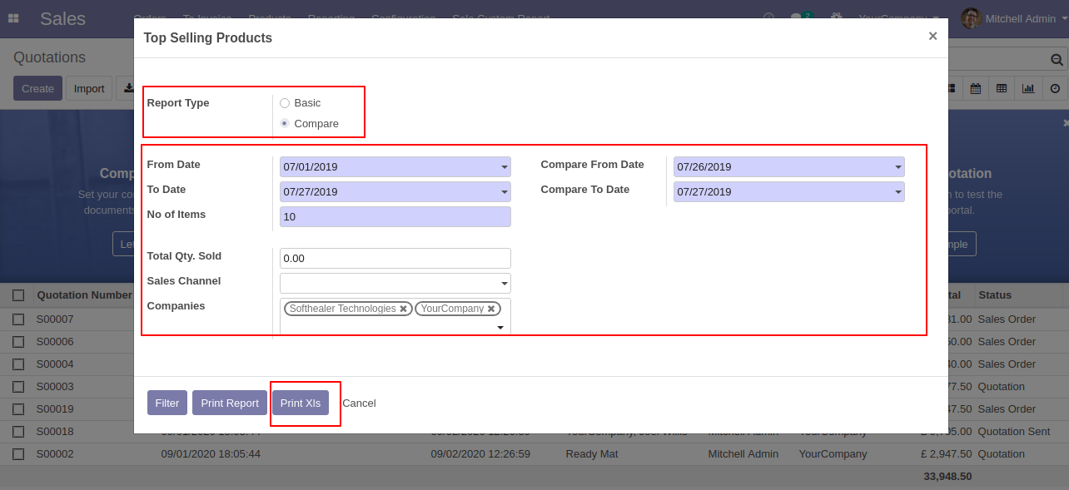Image resolution: width=1069 pixels, height=490 pixels.
Task: Remove the Softhealer Technologies company tag
Action: coord(404,309)
